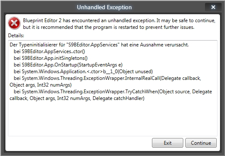
Task: Click the 'Delegate catchHandler)' text
Action: coord(119,98)
